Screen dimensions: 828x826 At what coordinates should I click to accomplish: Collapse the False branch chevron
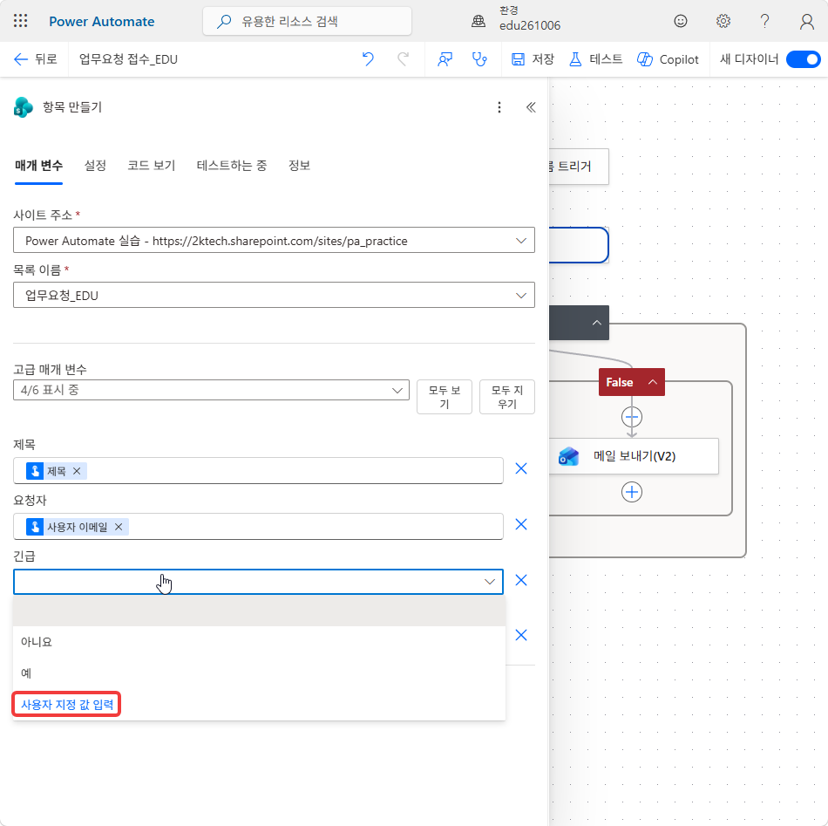click(653, 382)
